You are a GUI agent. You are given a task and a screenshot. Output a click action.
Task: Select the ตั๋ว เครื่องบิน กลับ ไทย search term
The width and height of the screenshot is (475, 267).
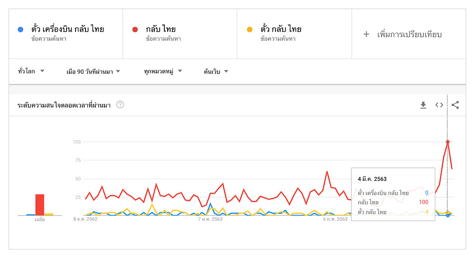(67, 29)
